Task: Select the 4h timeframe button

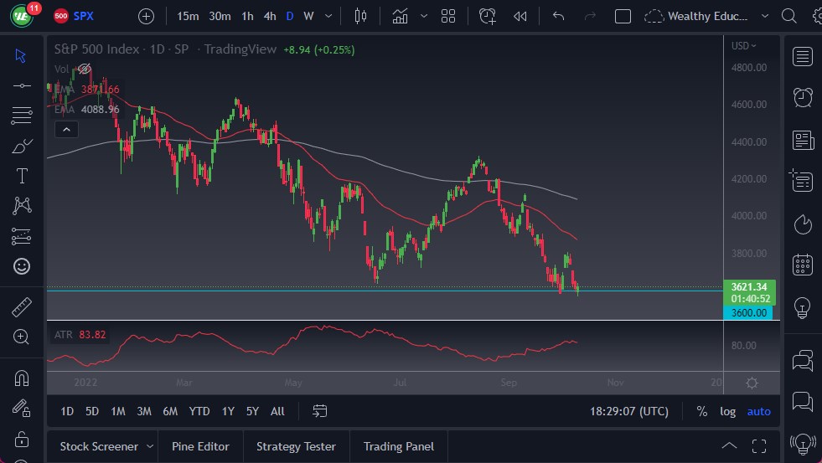Action: tap(269, 16)
